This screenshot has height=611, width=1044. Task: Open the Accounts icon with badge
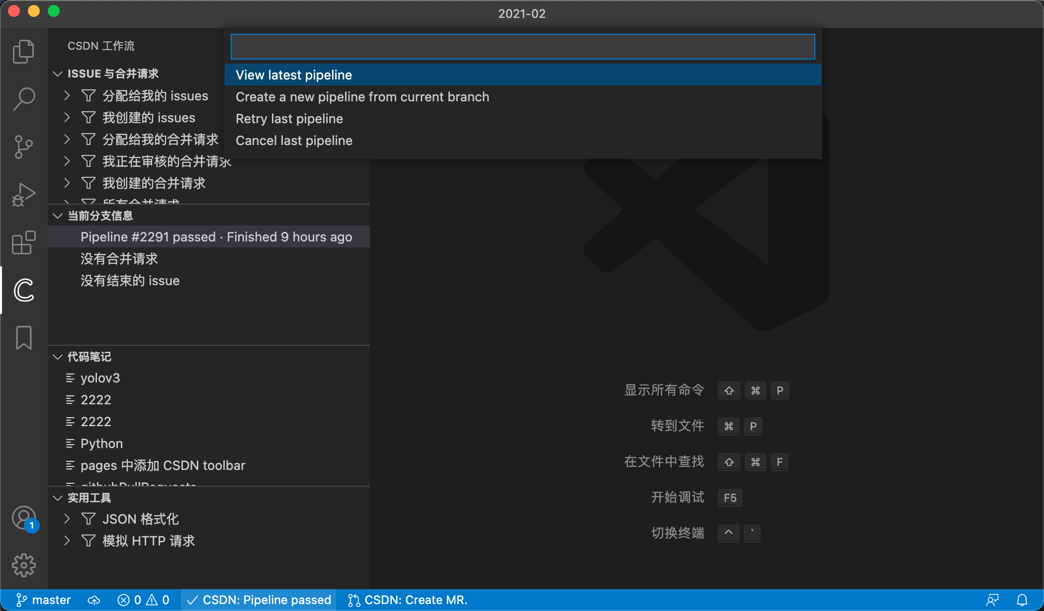point(23,518)
